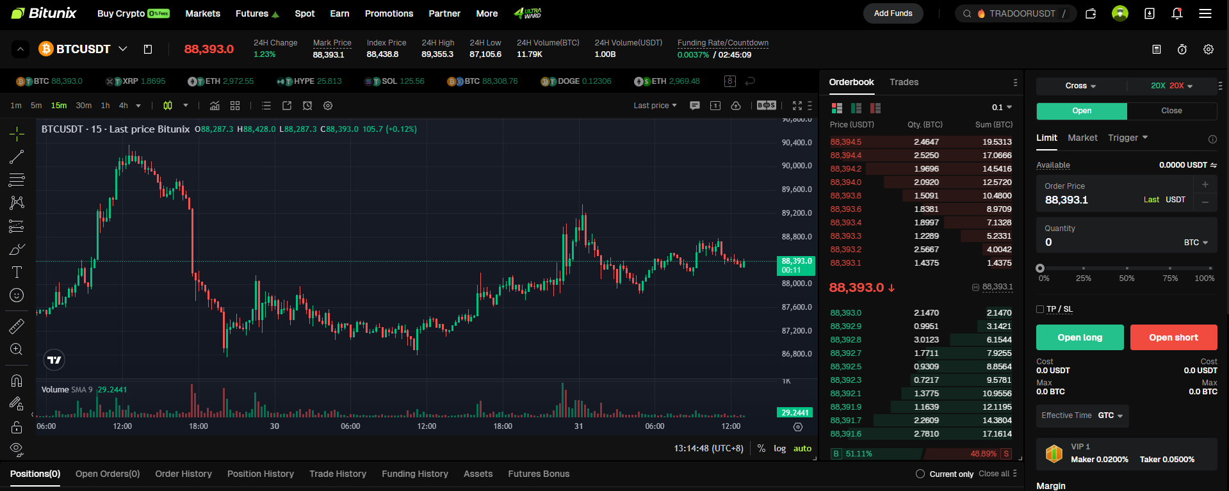Image resolution: width=1229 pixels, height=491 pixels.
Task: Toggle drawing visibility eye icon
Action: [17, 449]
